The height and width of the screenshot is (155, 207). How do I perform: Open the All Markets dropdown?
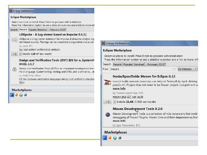(x=187, y=69)
